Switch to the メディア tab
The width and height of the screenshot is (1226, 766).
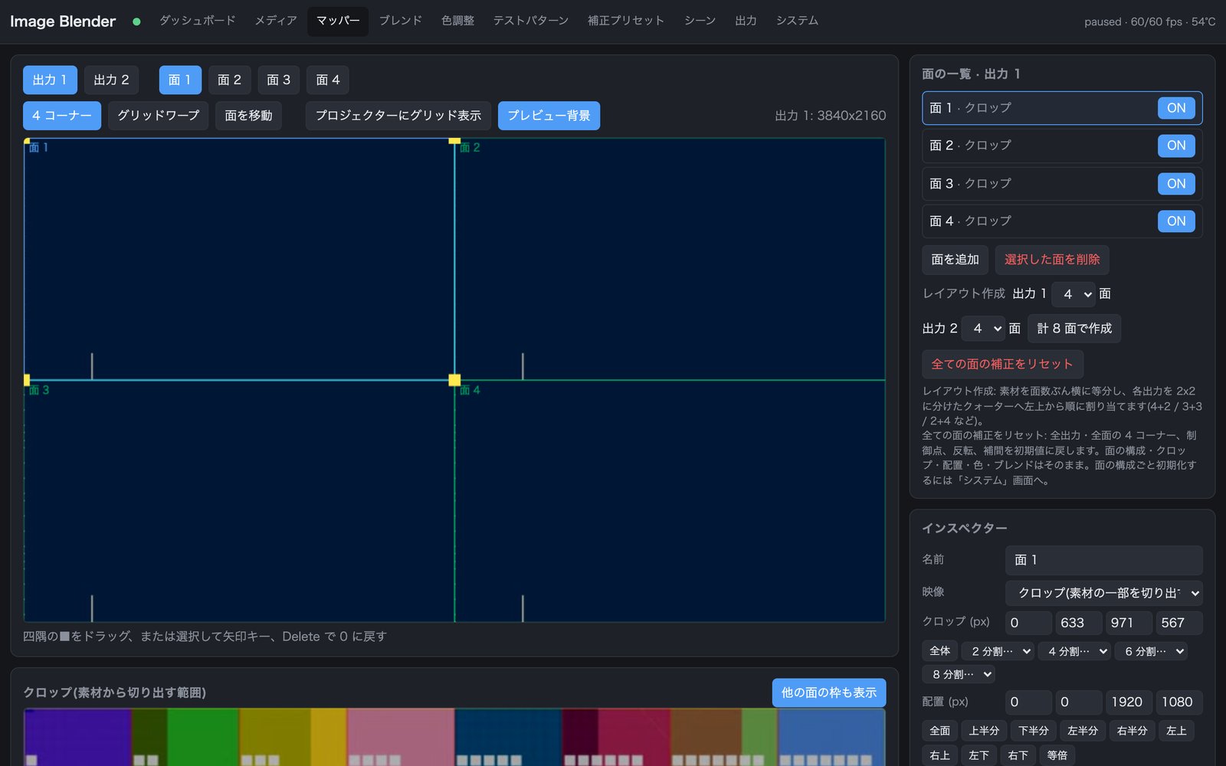tap(276, 21)
